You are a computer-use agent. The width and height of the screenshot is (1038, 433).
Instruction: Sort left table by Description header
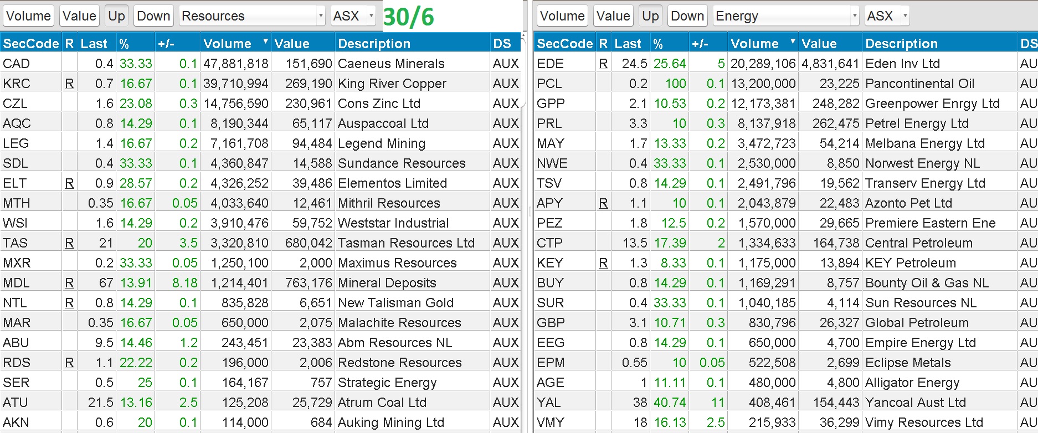click(x=412, y=43)
